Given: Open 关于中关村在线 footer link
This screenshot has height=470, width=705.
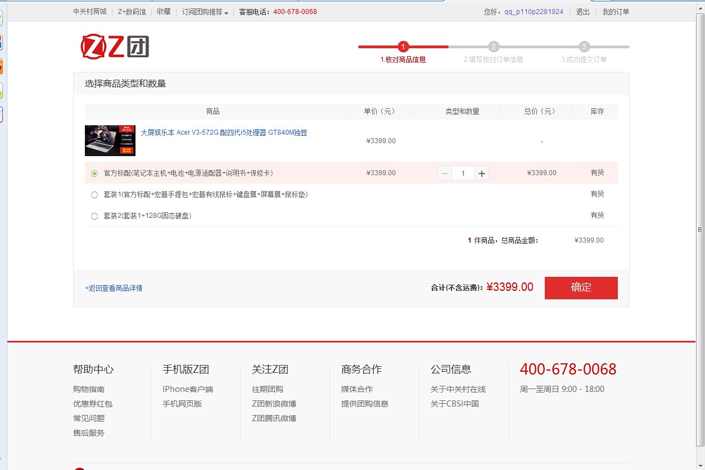Looking at the screenshot, I should [458, 389].
